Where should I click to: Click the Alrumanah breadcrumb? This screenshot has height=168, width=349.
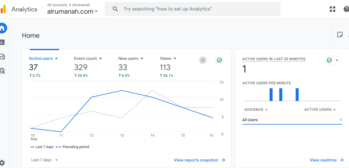[81, 5]
